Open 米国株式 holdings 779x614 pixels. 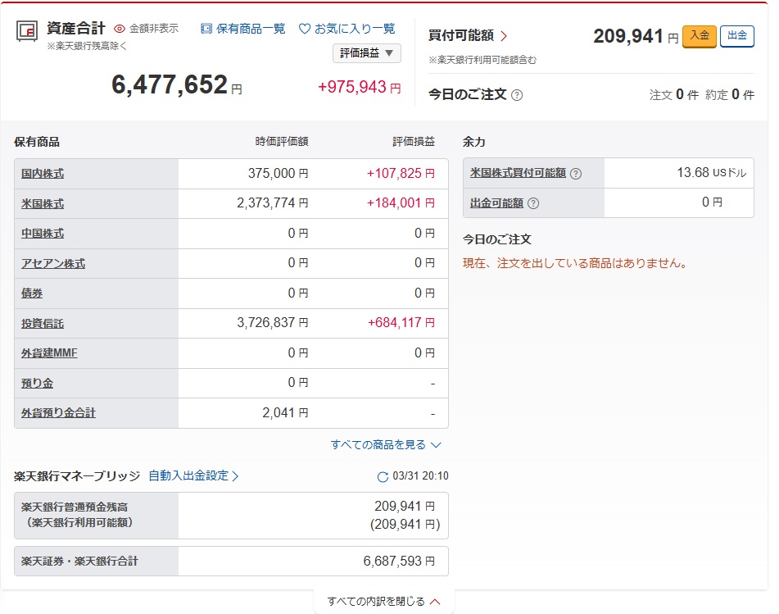(43, 204)
